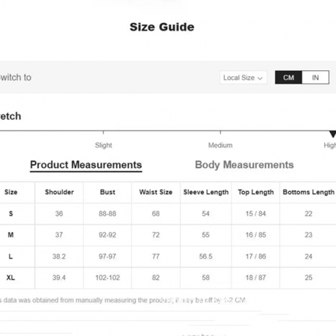This screenshot has height=336, width=336.
Task: Select the XL size row
Action: (x=168, y=278)
